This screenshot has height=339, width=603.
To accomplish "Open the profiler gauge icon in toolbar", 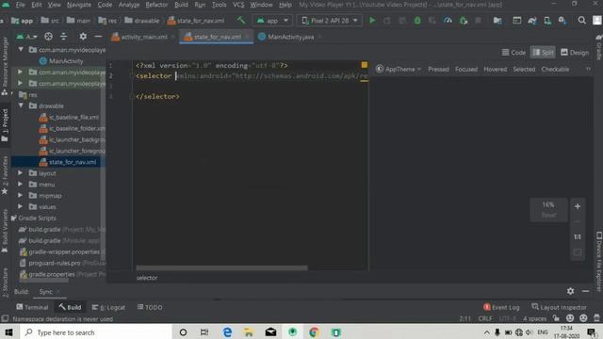I will [448, 21].
